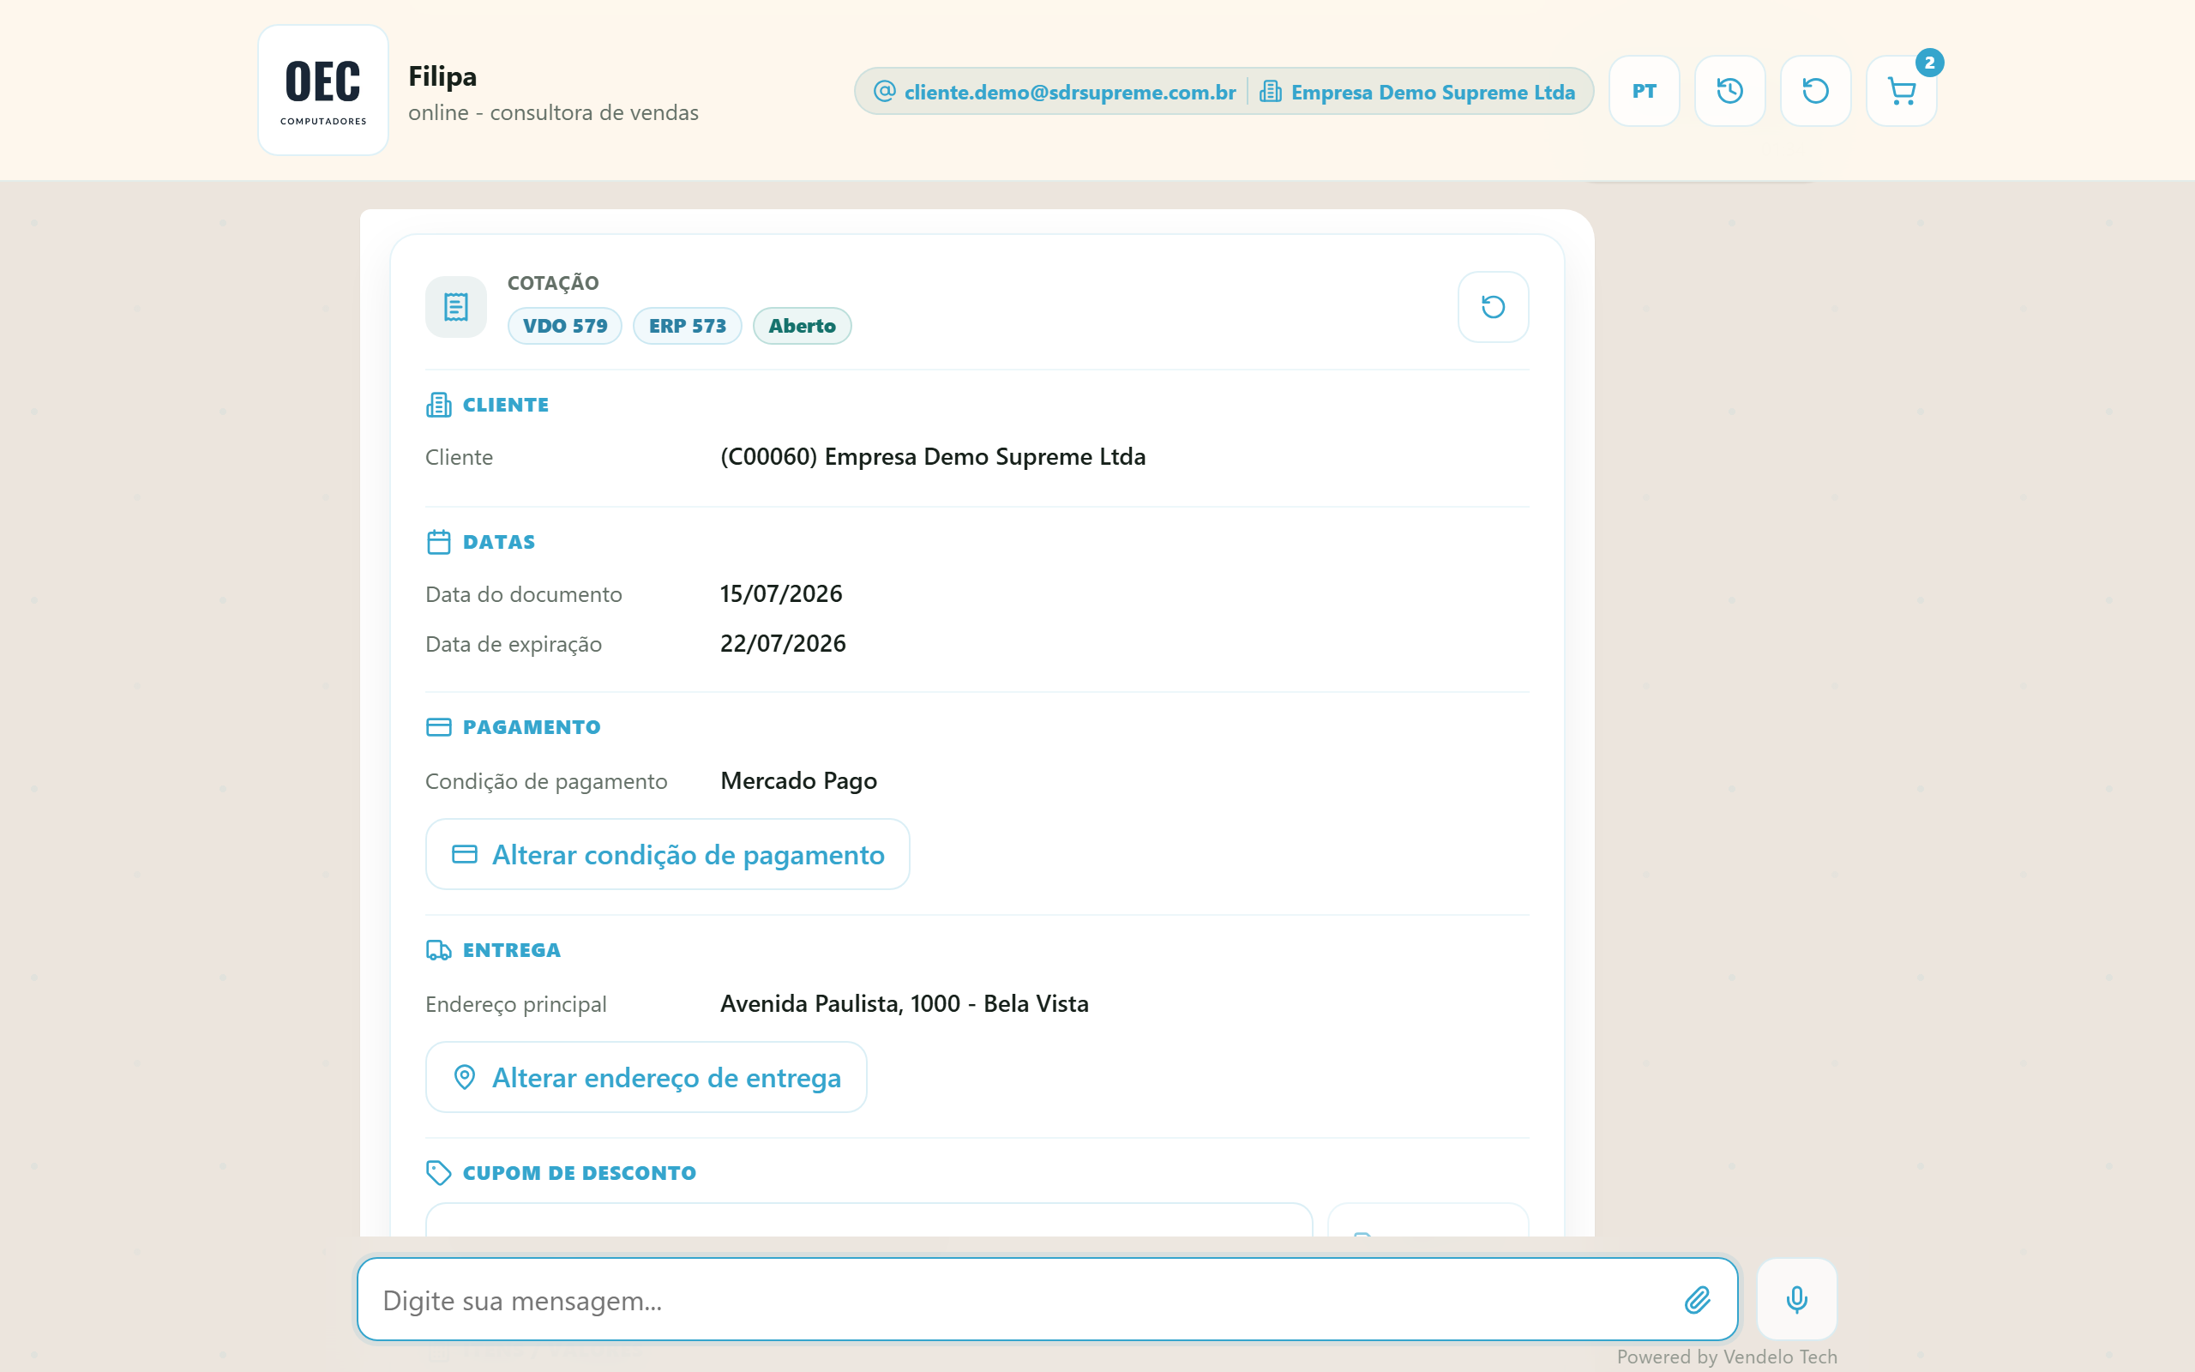Click the Entrega truck icon
Screen dimensions: 2195x1372
439,950
